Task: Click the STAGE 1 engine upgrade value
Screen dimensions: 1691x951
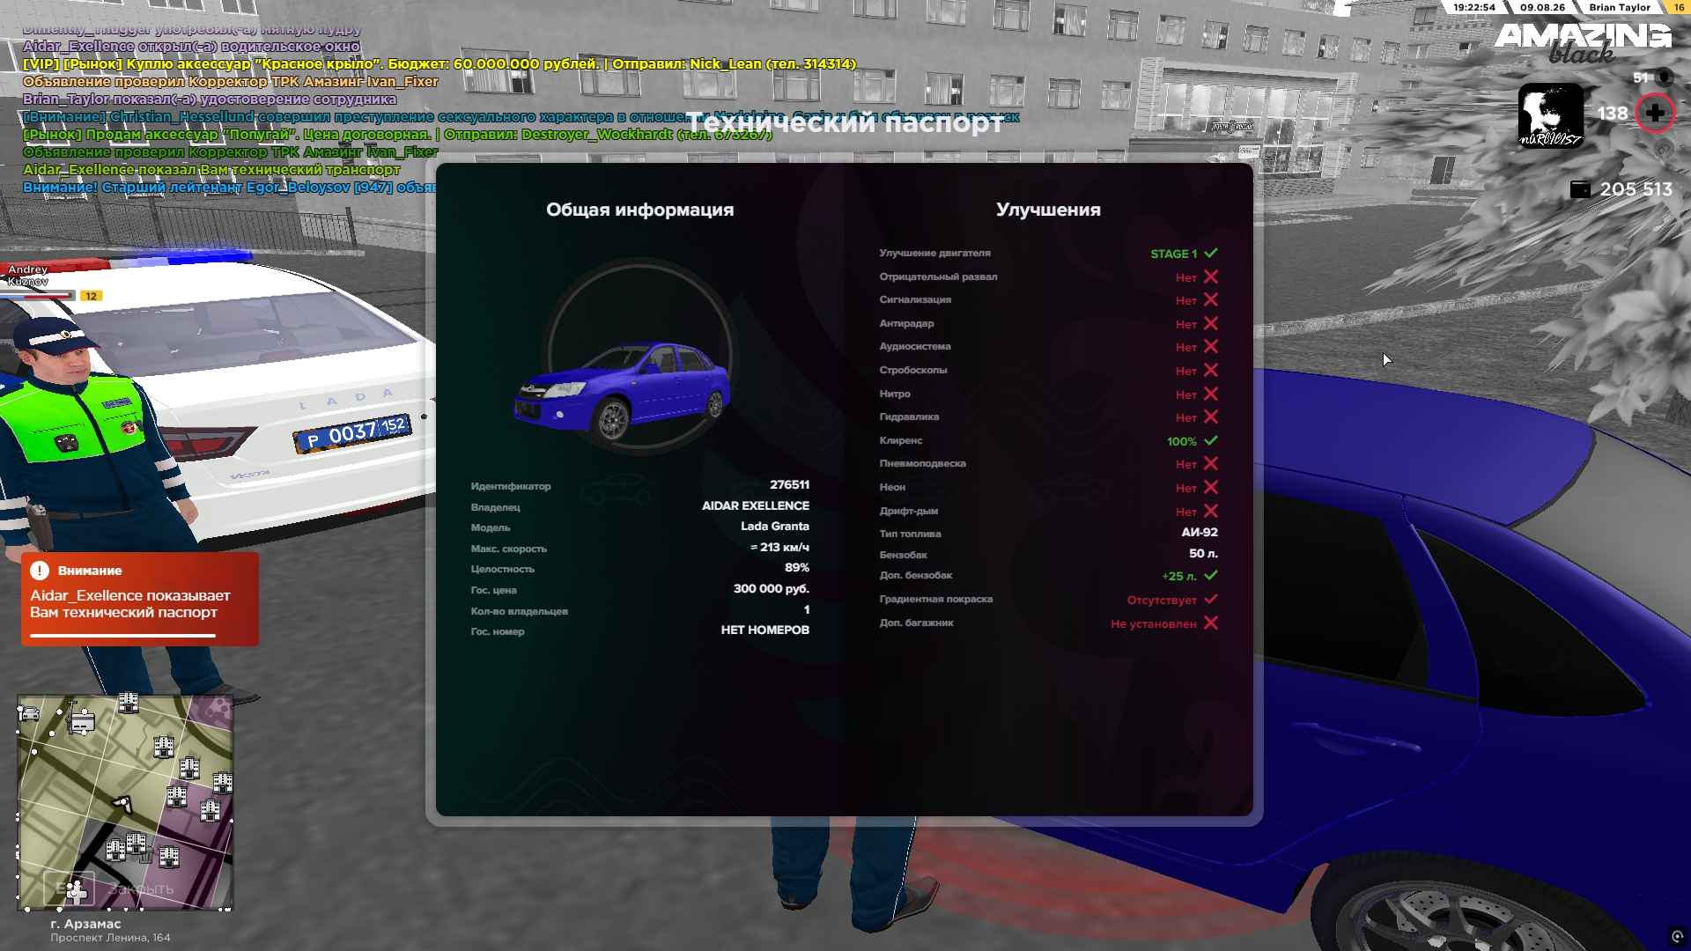Action: point(1174,254)
